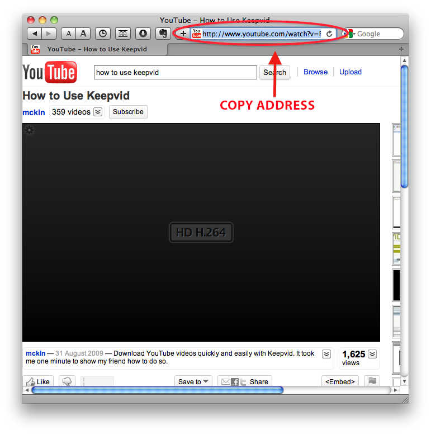
Task: Click YouTube favicon in address bar
Action: point(196,34)
